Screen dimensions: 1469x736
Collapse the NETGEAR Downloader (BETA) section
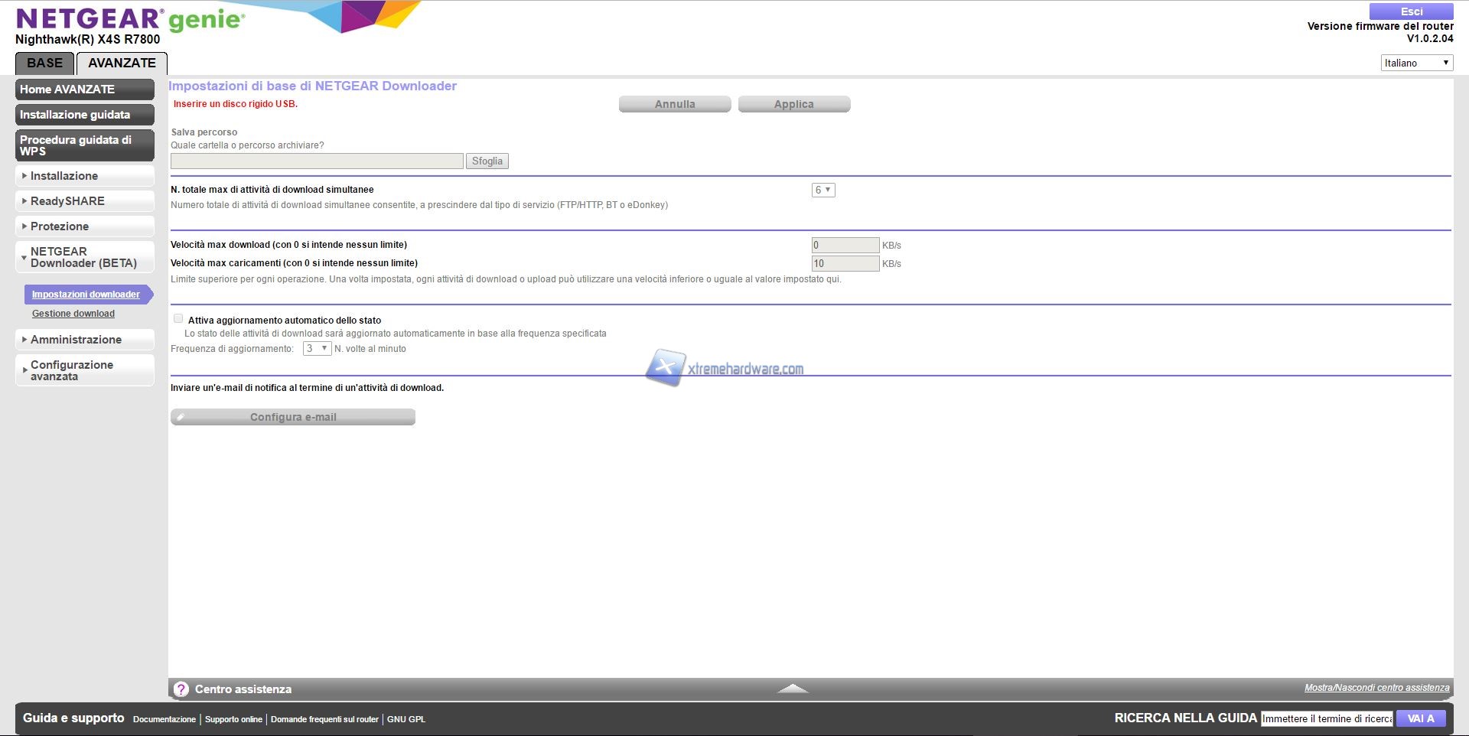click(84, 257)
